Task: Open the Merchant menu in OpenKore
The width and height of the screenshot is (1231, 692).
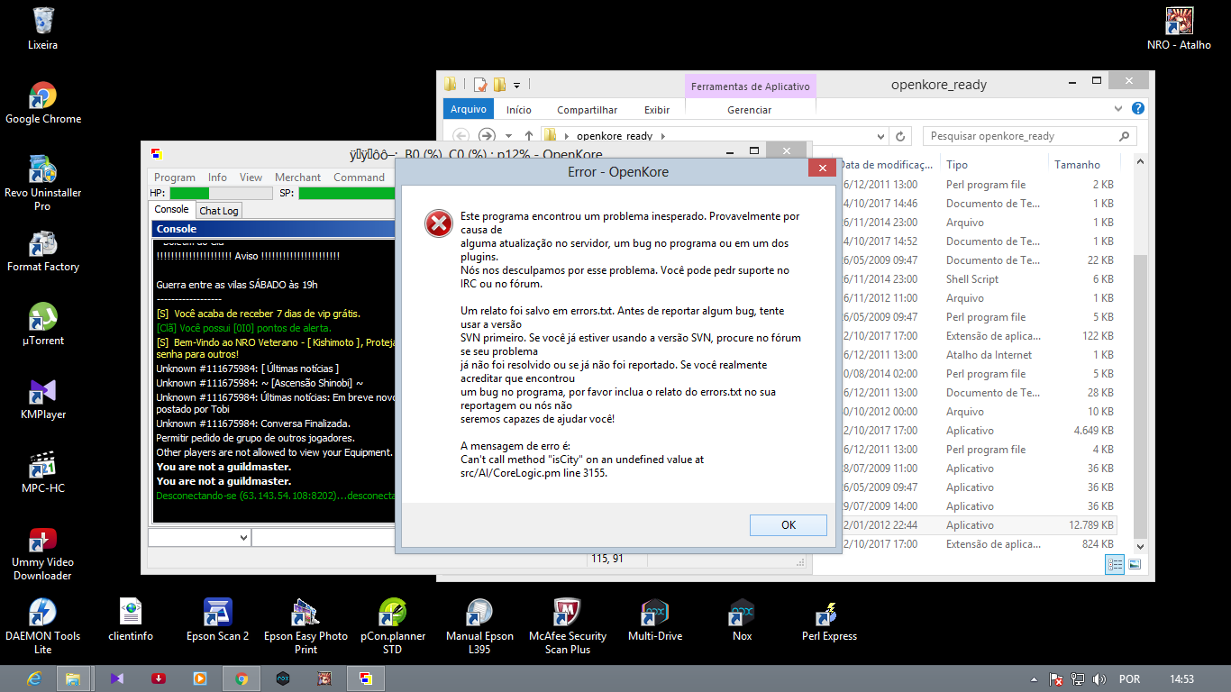Action: tap(297, 178)
